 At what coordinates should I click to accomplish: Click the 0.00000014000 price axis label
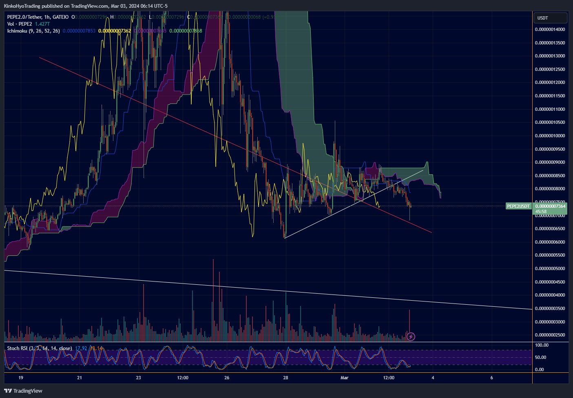(x=550, y=29)
